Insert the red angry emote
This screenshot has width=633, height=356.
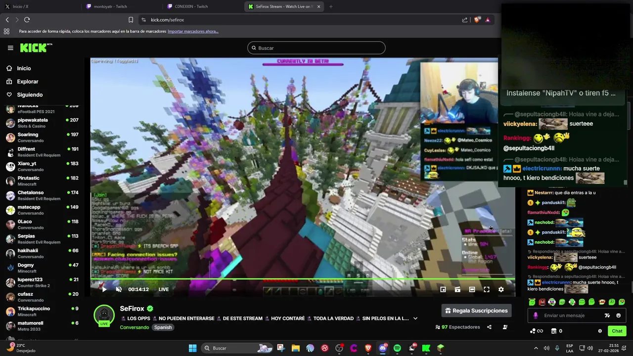click(x=542, y=302)
